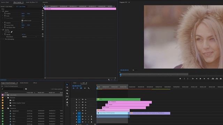Go to In point in Program monitor

pyautogui.click(x=193, y=79)
